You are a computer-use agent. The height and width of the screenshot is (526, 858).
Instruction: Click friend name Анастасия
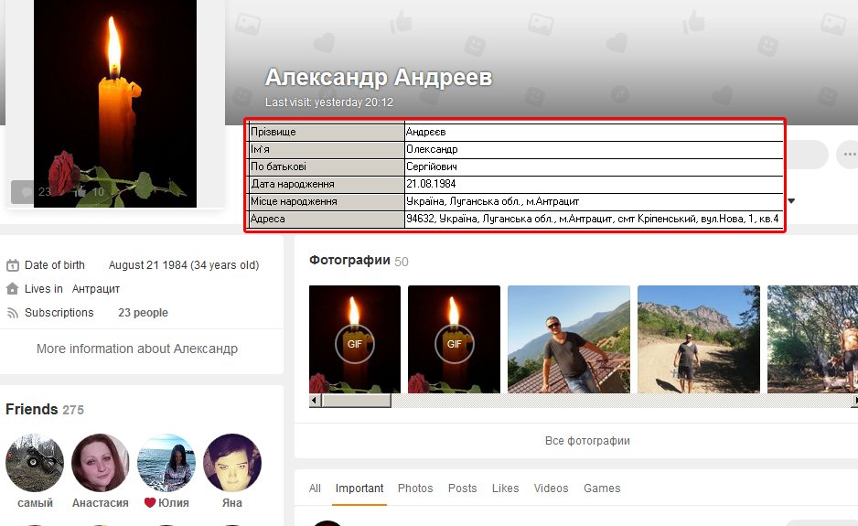click(x=101, y=502)
